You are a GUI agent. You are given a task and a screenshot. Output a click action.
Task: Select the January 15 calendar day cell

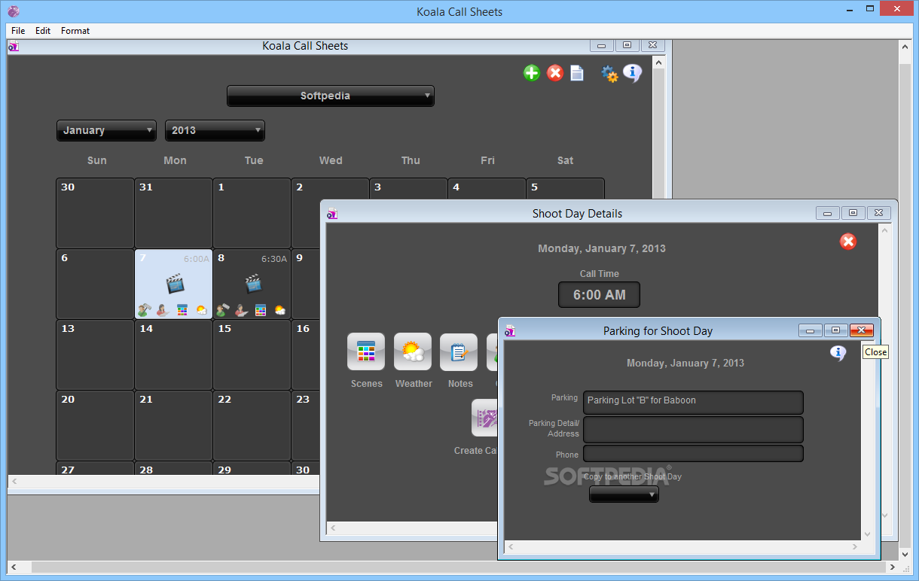[x=252, y=354]
